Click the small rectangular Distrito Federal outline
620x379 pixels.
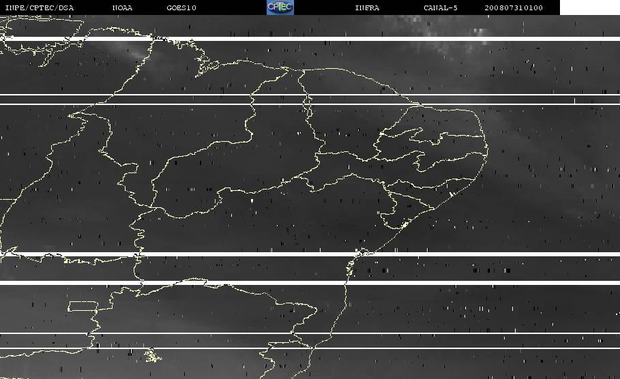(x=83, y=306)
